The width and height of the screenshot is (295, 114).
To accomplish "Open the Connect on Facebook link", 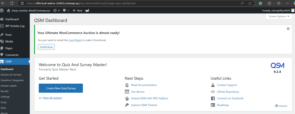I will click(230, 98).
